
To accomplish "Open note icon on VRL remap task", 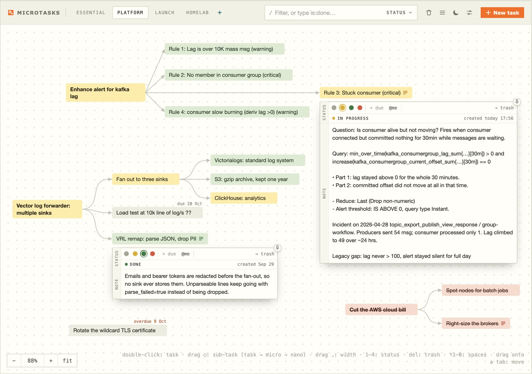I will (201, 239).
